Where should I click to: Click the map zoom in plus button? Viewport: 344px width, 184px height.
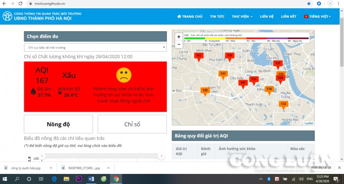pos(179,37)
